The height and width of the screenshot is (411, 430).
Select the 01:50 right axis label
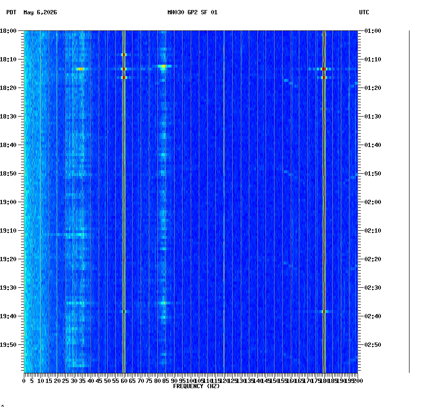click(x=373, y=174)
